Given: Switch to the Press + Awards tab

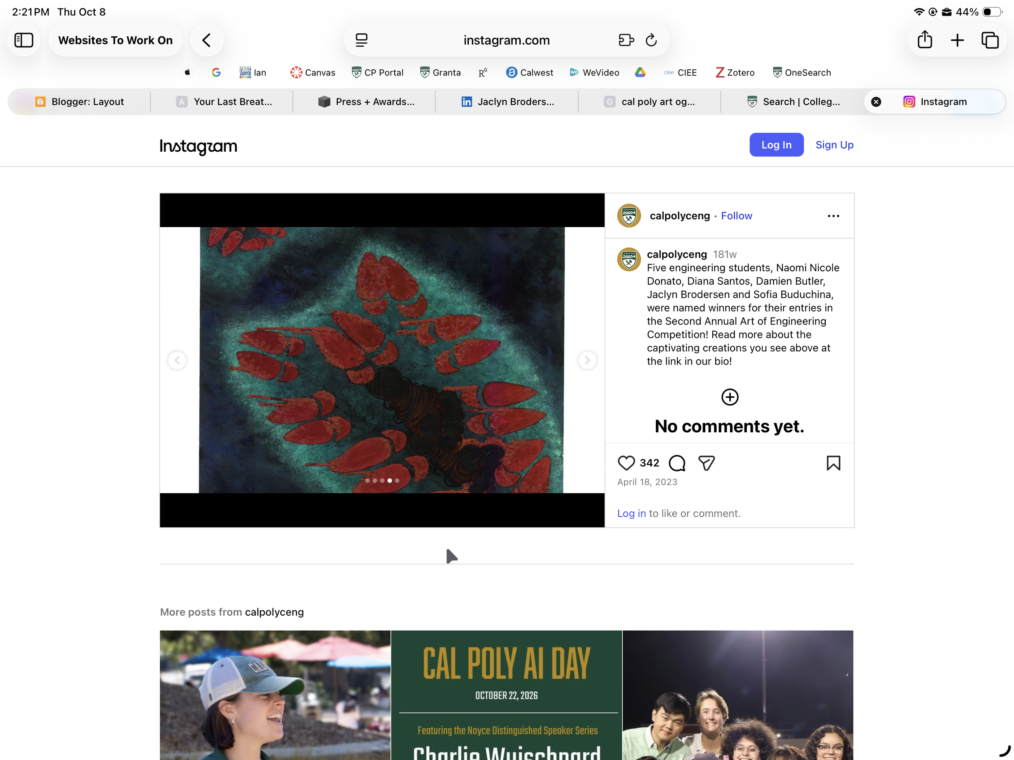Looking at the screenshot, I should [x=366, y=102].
